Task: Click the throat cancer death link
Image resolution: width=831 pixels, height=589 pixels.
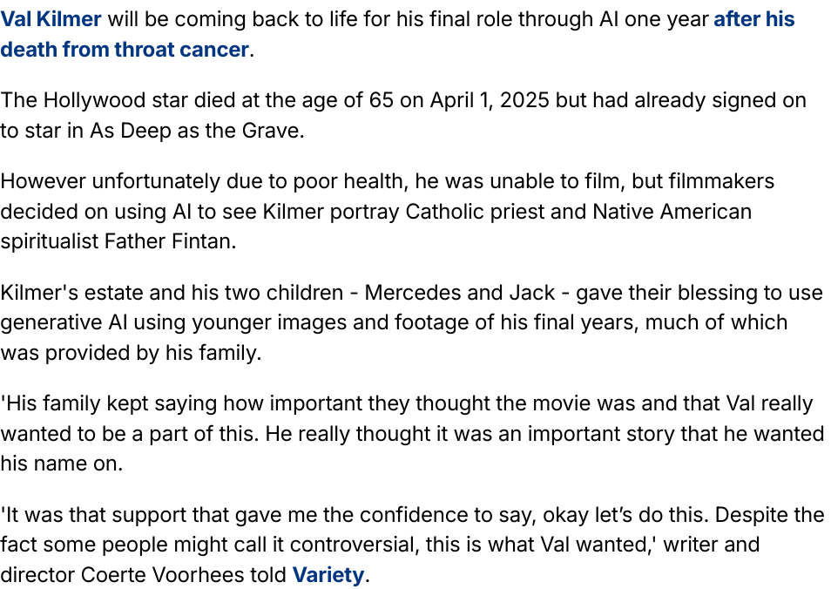Action: pyautogui.click(x=125, y=50)
